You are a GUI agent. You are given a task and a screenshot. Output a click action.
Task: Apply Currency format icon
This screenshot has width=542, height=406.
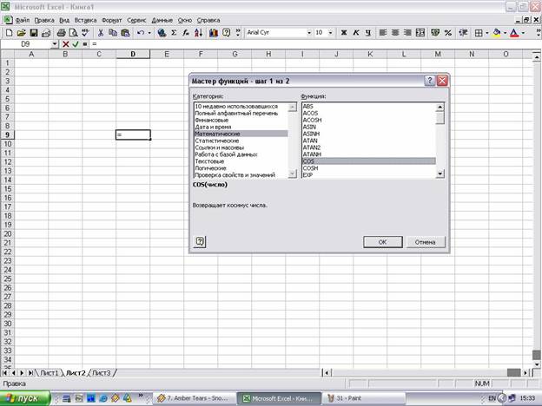tap(435, 33)
